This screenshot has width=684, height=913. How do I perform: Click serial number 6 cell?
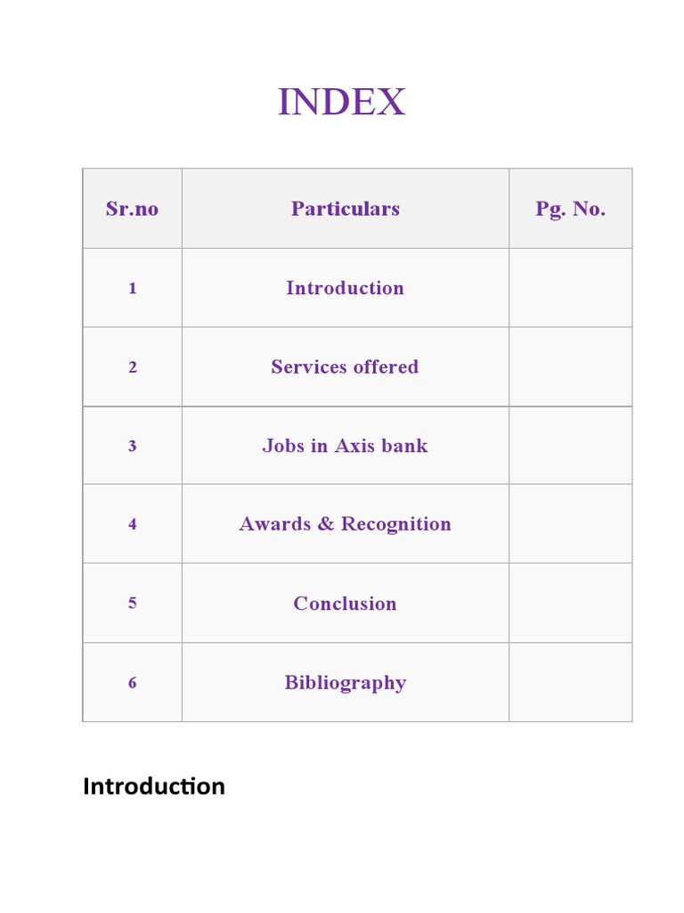click(132, 683)
